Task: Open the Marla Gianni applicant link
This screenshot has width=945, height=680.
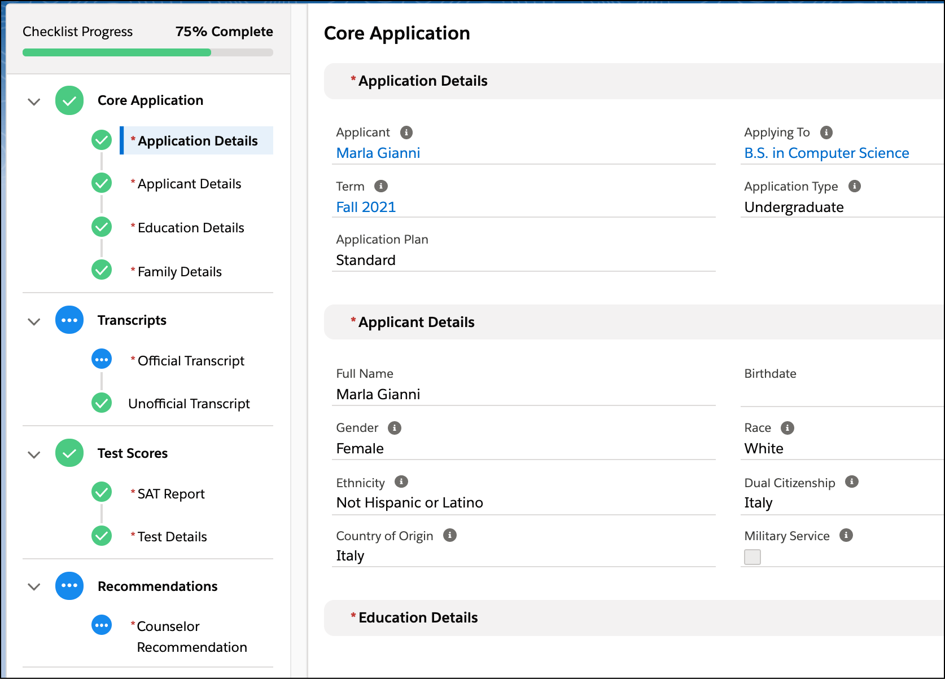Action: coord(378,152)
